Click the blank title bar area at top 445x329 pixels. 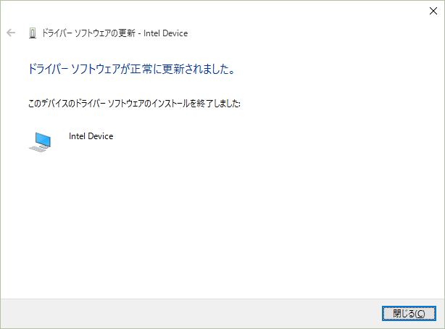click(217, 10)
